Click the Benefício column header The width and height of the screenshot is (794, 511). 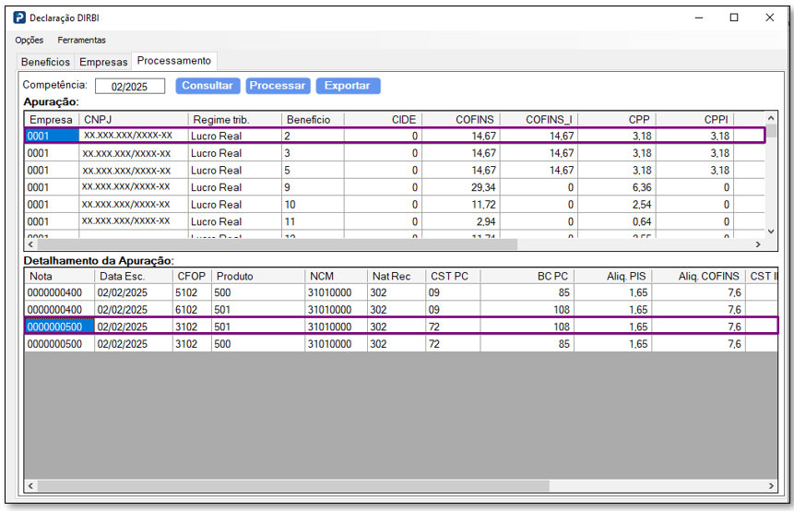point(308,120)
